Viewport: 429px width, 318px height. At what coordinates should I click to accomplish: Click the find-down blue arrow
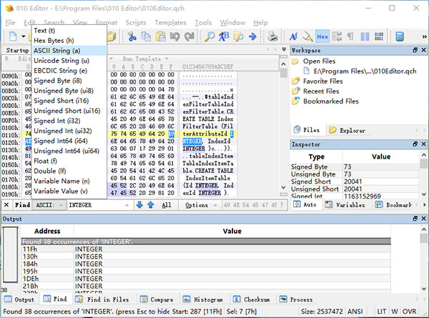coord(138,205)
